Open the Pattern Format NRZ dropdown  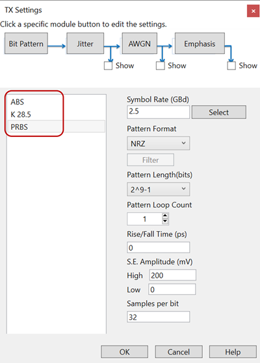pos(158,144)
